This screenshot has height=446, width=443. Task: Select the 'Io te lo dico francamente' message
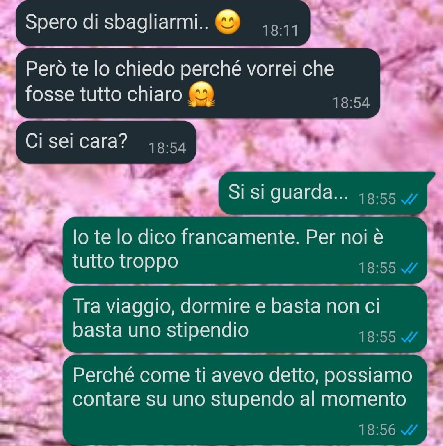(245, 250)
